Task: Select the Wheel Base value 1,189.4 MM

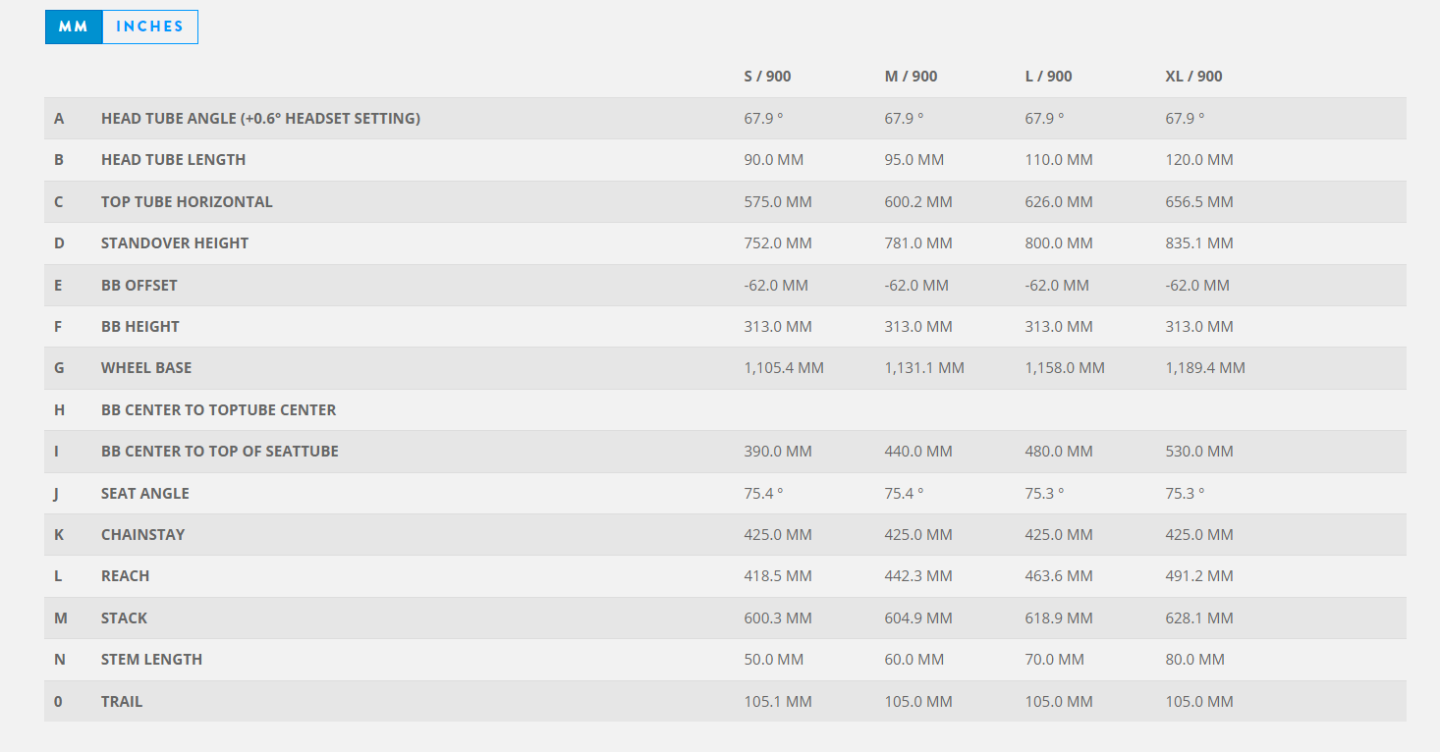Action: tap(1205, 368)
